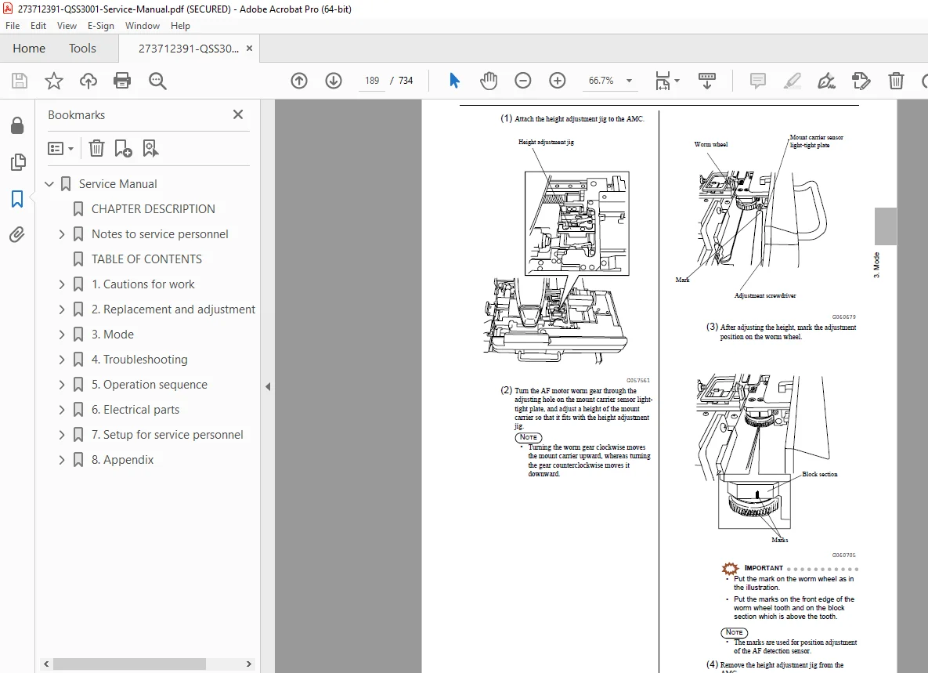Click bookmarks horizontal scrollbar thumb
The height and width of the screenshot is (673, 928).
click(x=130, y=664)
